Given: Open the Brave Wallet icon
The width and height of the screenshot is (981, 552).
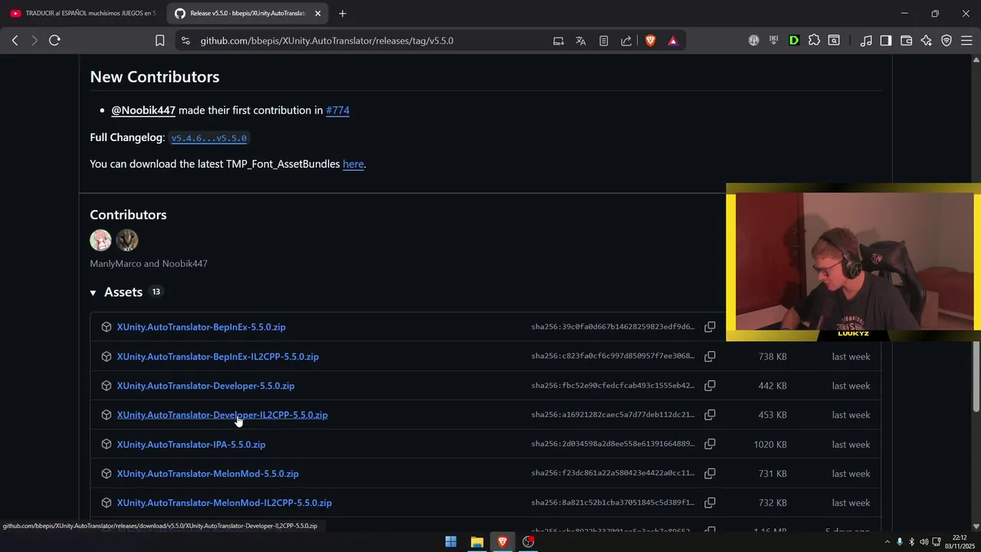Looking at the screenshot, I should pyautogui.click(x=906, y=41).
